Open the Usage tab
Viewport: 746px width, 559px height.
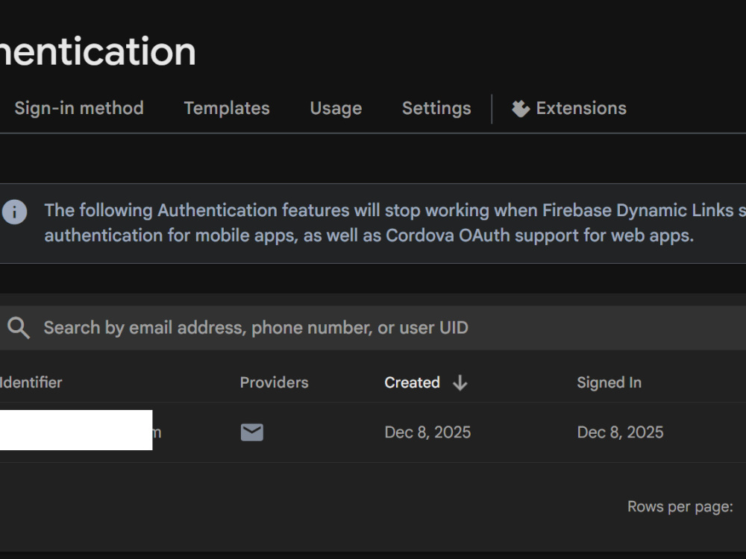(x=336, y=108)
